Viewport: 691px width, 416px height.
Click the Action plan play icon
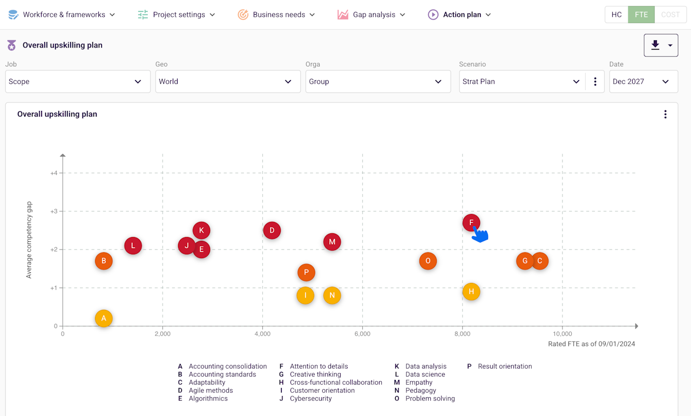point(433,15)
